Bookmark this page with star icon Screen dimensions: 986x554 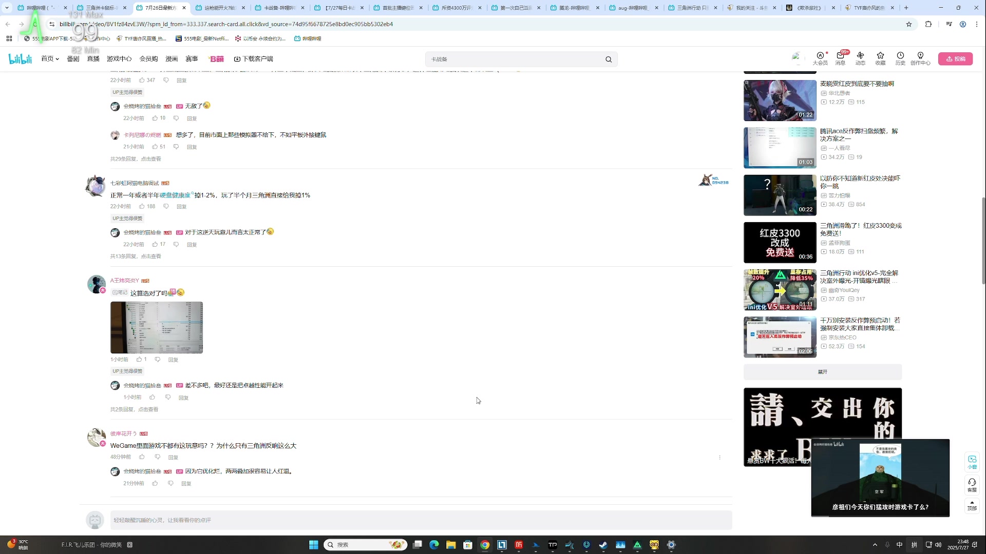(908, 24)
